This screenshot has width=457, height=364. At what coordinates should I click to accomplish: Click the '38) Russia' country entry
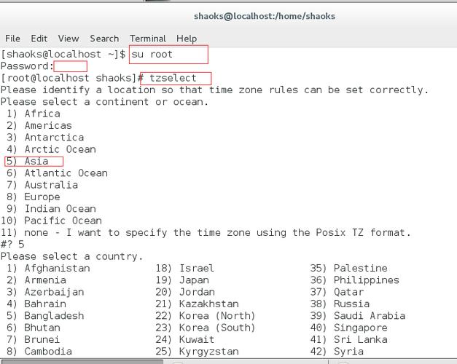tap(340, 304)
